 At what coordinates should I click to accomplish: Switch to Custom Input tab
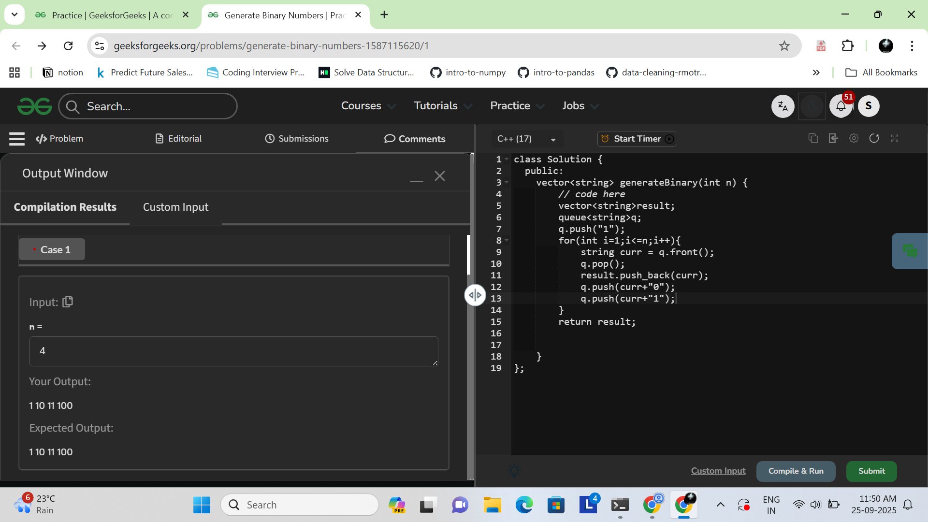(x=175, y=207)
